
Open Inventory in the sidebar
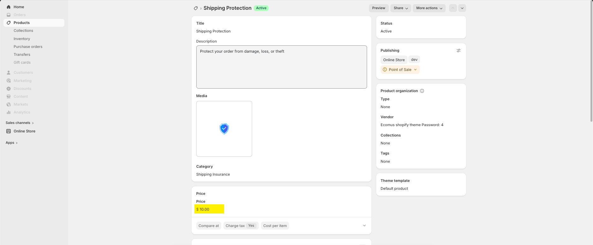(22, 39)
